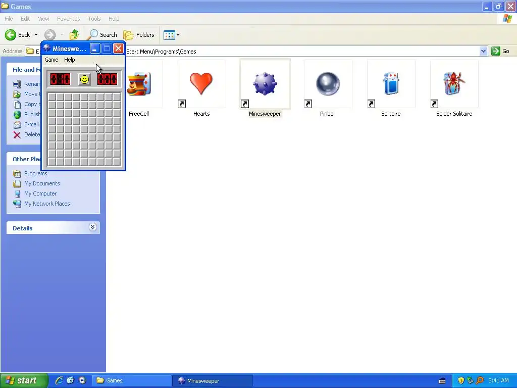Click the Games window title folder icon
This screenshot has height=388, width=517.
click(5, 6)
